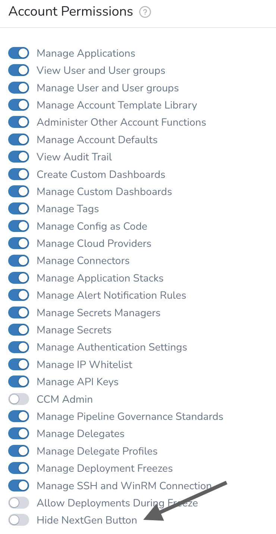This screenshot has height=534, width=276.
Task: Toggle Manage Secrets Managers switch
Action: (19, 312)
